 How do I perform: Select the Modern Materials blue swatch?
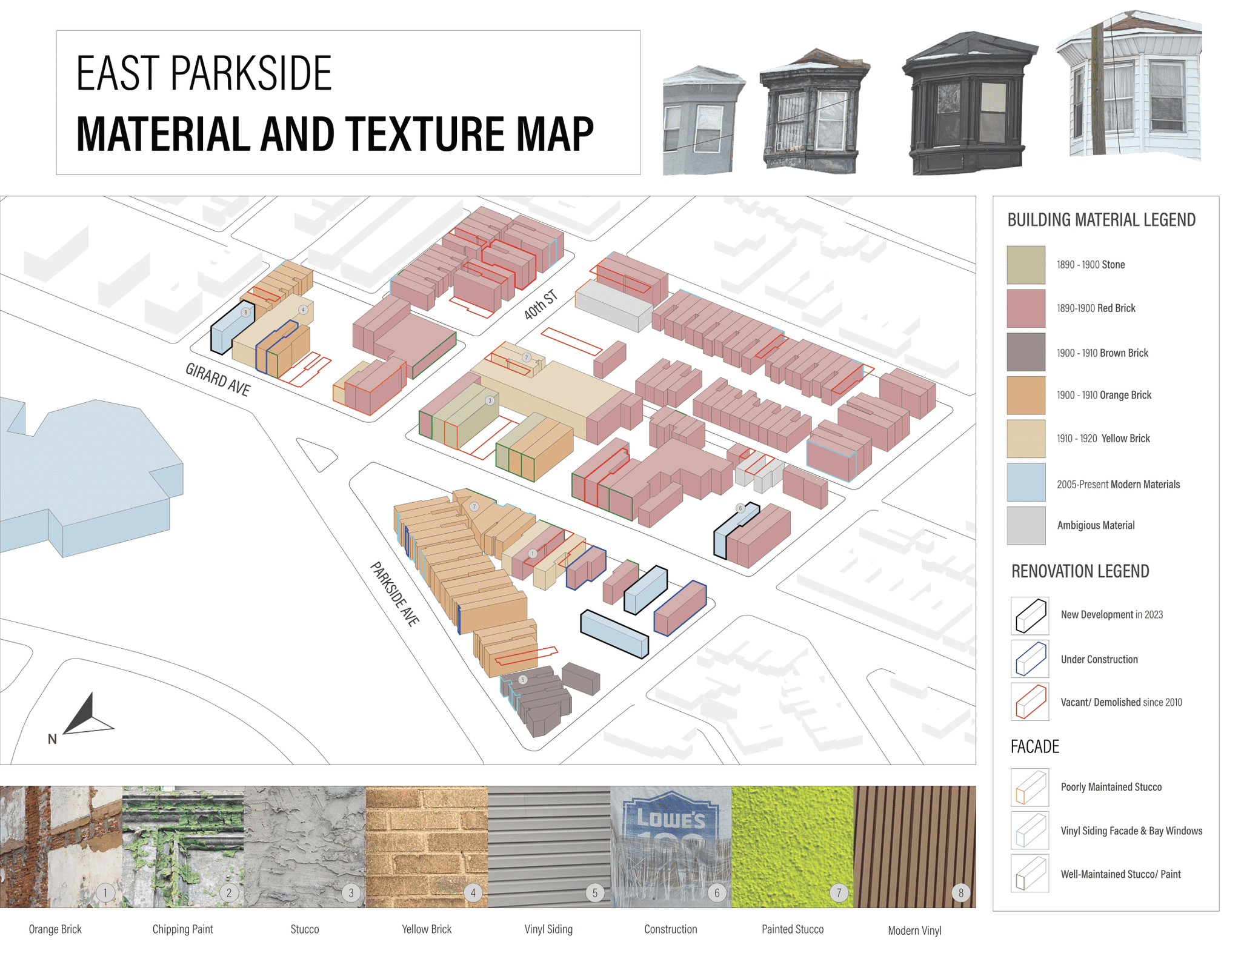tap(1026, 482)
